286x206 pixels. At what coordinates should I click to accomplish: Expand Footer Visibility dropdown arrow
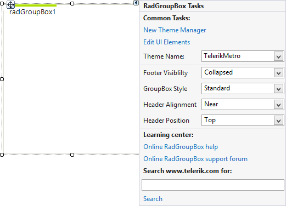click(278, 73)
